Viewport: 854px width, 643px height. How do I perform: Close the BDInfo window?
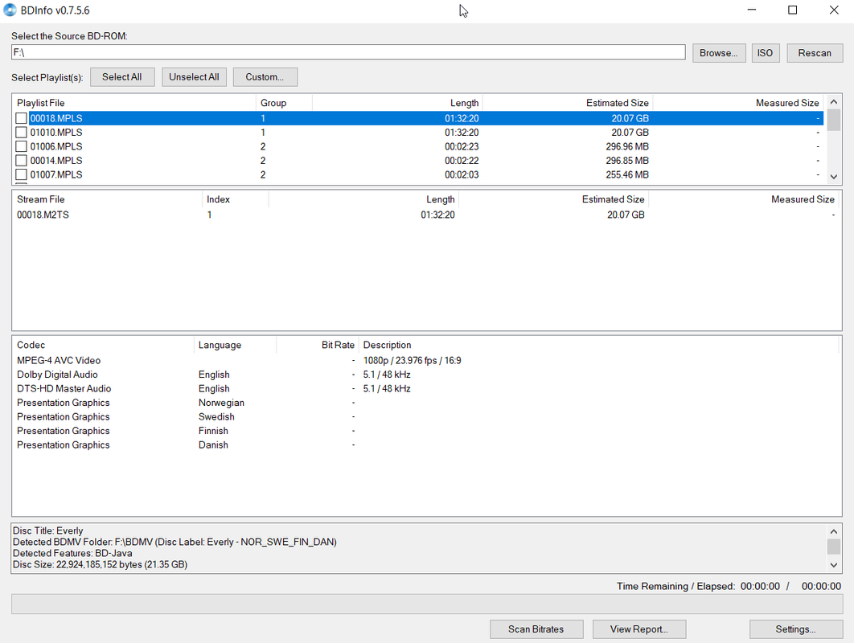834,10
